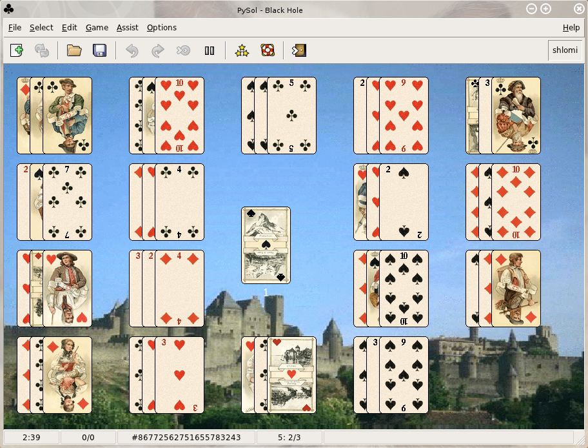Save the game with the floppy disk icon

(99, 50)
